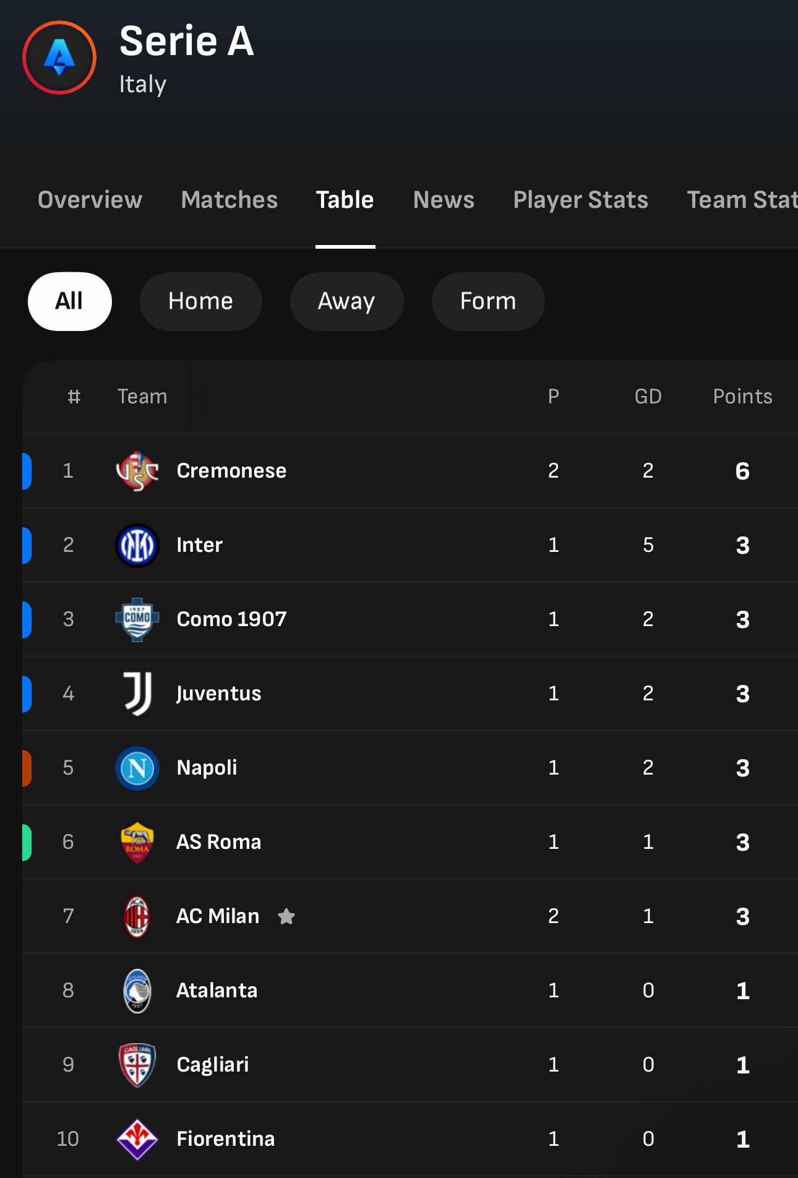
Task: Go to the Player Stats tab
Action: (x=580, y=200)
